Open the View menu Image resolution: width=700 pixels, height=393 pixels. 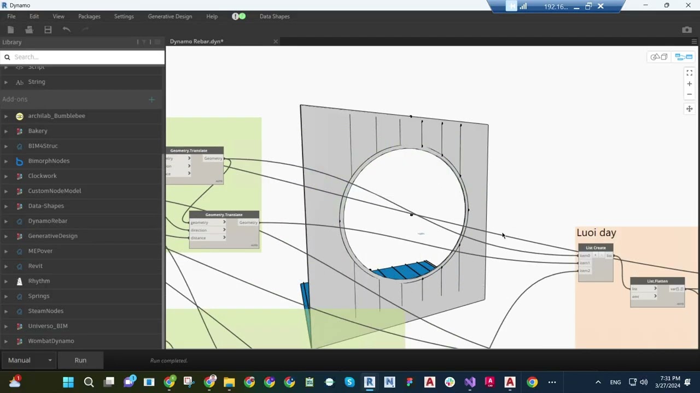[59, 16]
